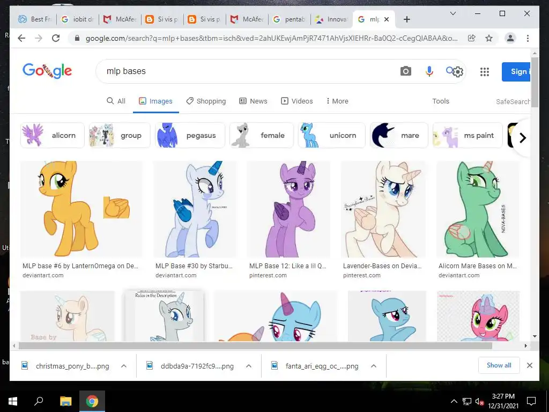Image resolution: width=549 pixels, height=412 pixels.
Task: Open SafeSearch settings link
Action: click(x=513, y=101)
